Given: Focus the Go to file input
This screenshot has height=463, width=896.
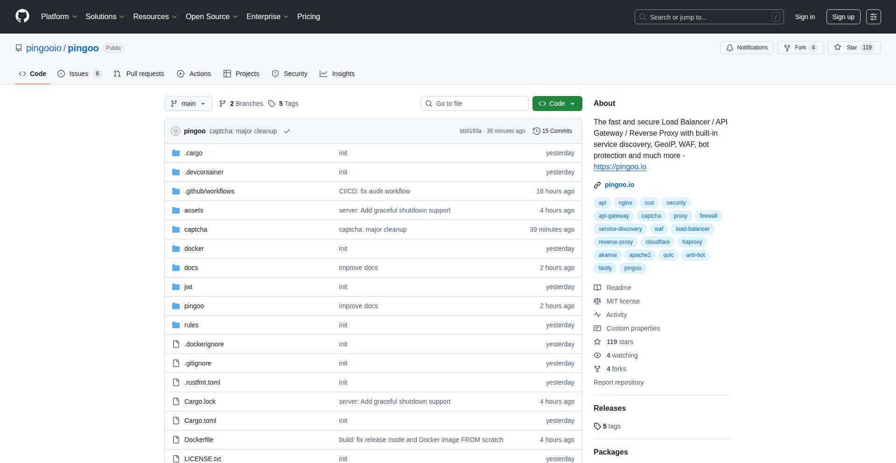Looking at the screenshot, I should pos(475,104).
